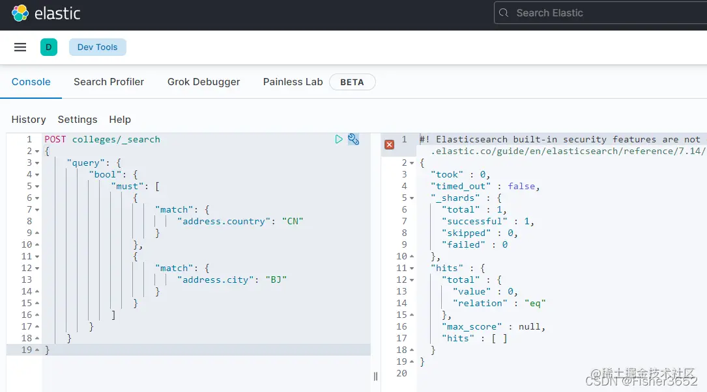Click the closing brace on request line 19
This screenshot has width=707, height=392.
47,350
